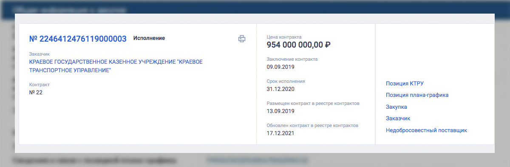
Task: Click the registry update date 17.12.2021
Action: (280, 133)
